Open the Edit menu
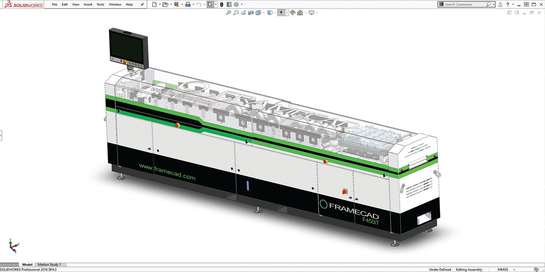This screenshot has height=272, width=545. tap(65, 4)
